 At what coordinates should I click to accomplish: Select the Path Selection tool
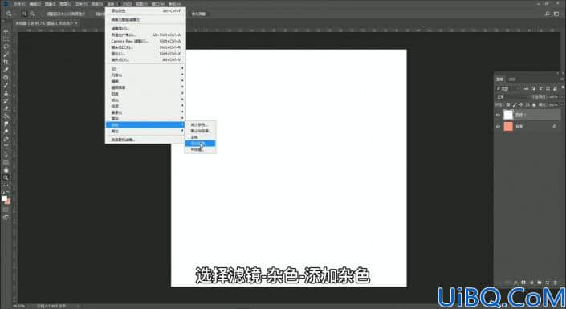point(6,154)
